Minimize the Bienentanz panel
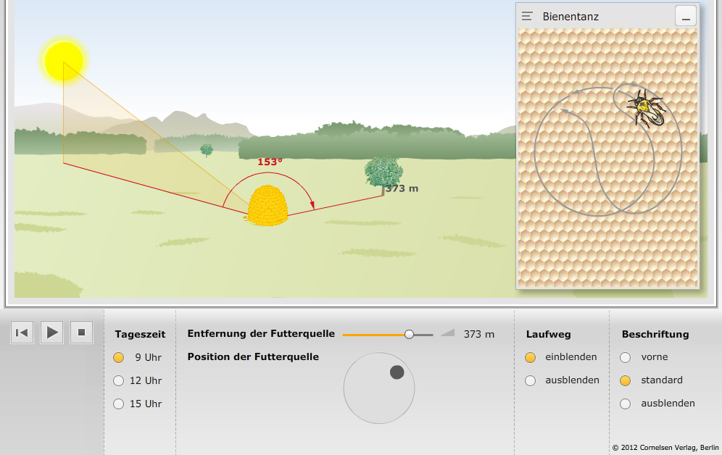Image resolution: width=722 pixels, height=455 pixels. pyautogui.click(x=685, y=16)
